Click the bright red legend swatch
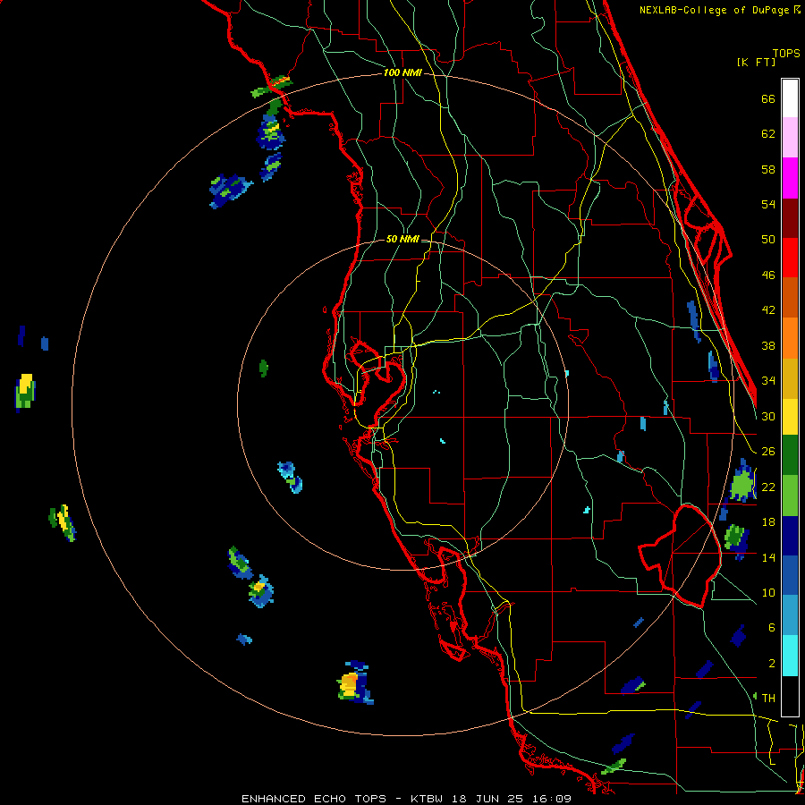The image size is (805, 805). 790,258
